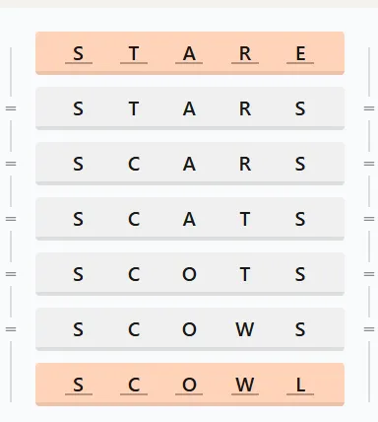Click the right drag handle beside SCOWS
Image resolution: width=378 pixels, height=422 pixels.
[x=369, y=329]
